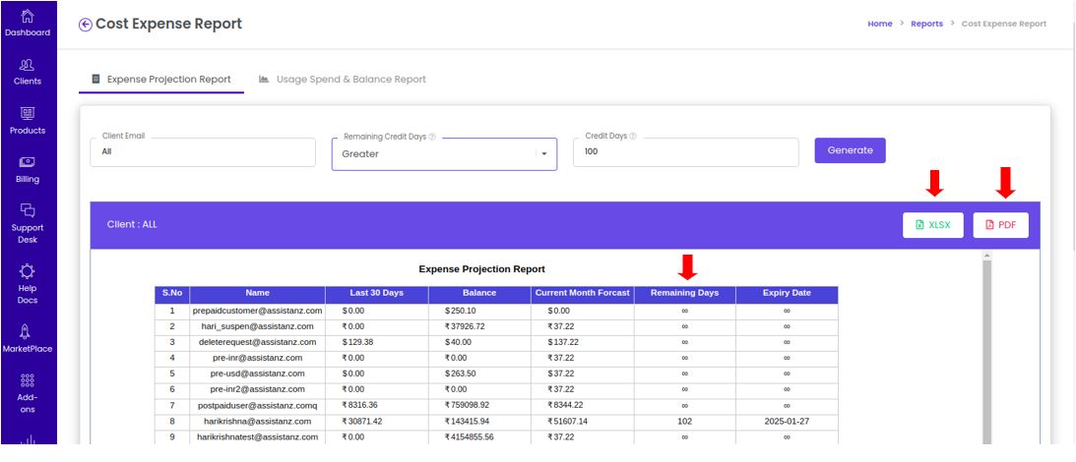1076x462 pixels.
Task: Click the Current Month Forcast column header
Action: [582, 293]
